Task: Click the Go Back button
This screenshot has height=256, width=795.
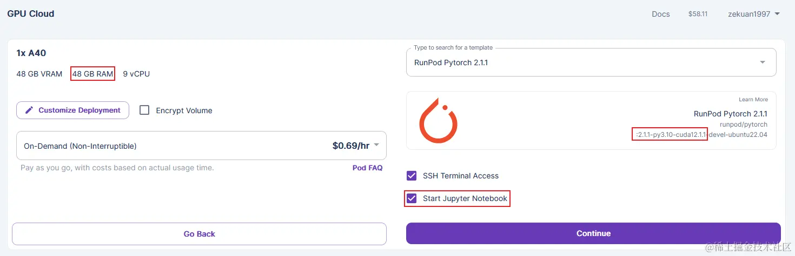Action: 199,234
